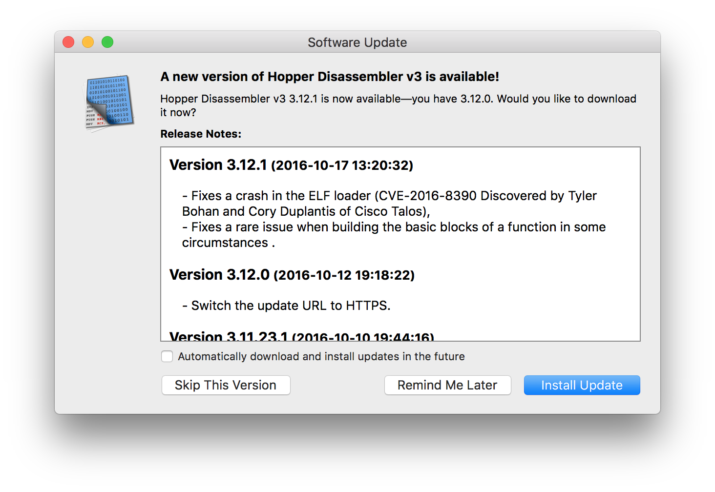Zoom window with the green button
Screen dimensions: 715x492
(107, 42)
